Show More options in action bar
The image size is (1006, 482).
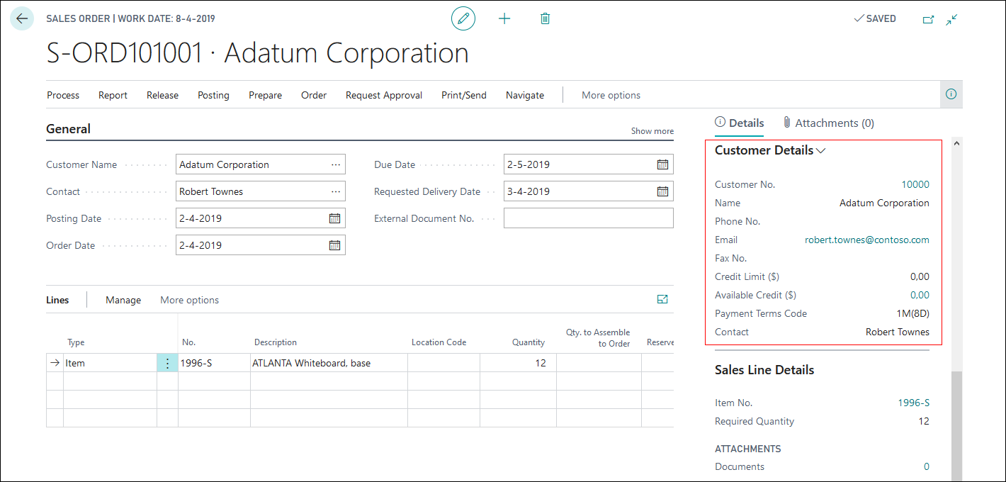(611, 95)
